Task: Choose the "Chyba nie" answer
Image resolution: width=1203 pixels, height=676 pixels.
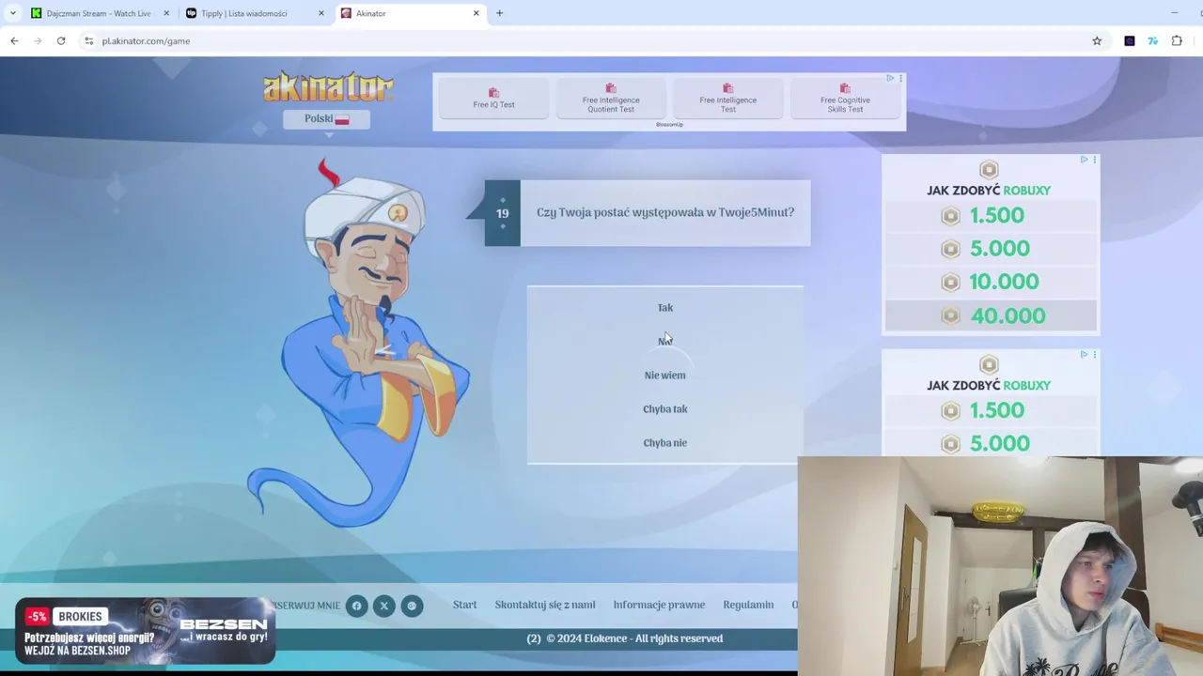Action: click(664, 442)
